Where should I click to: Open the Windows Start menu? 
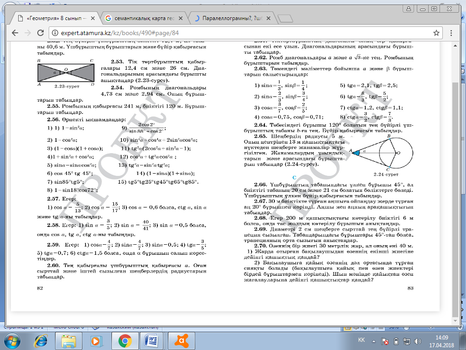(x=12, y=341)
